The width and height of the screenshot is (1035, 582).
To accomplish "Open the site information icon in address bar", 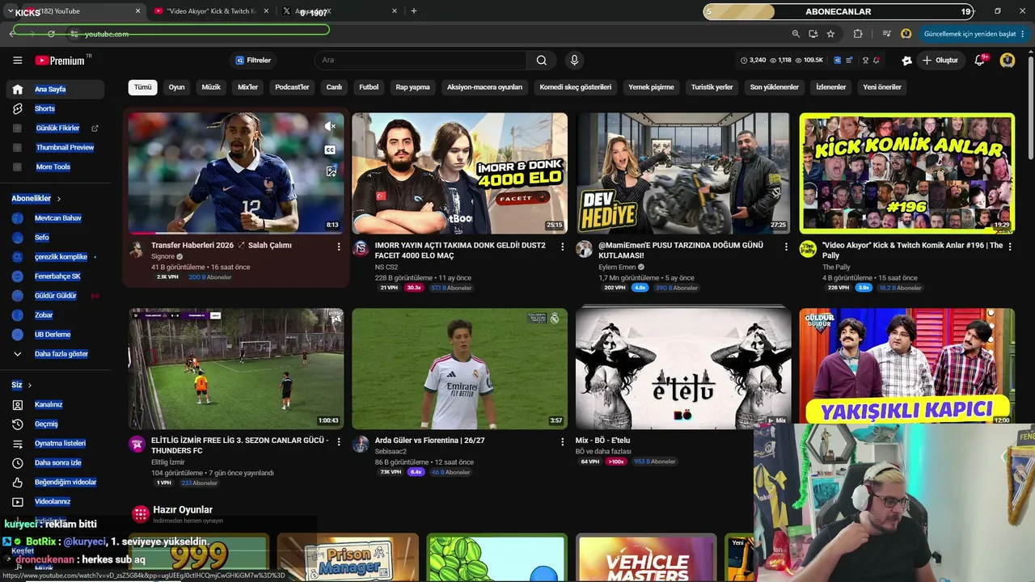I will [74, 34].
